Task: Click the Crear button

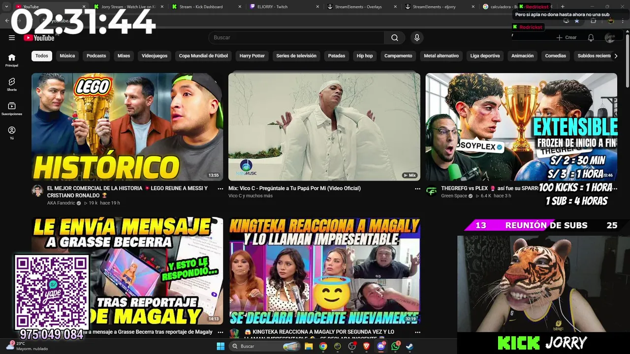Action: click(x=567, y=38)
